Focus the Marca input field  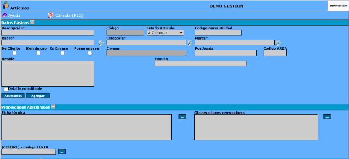coord(235,43)
